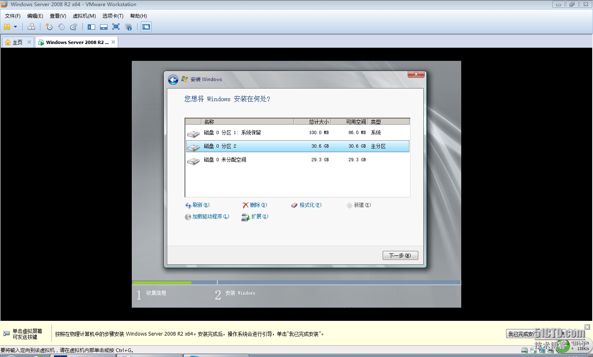Click the VMware Workstation title bar icon
Viewport: 593px width, 357px height.
click(4, 4)
